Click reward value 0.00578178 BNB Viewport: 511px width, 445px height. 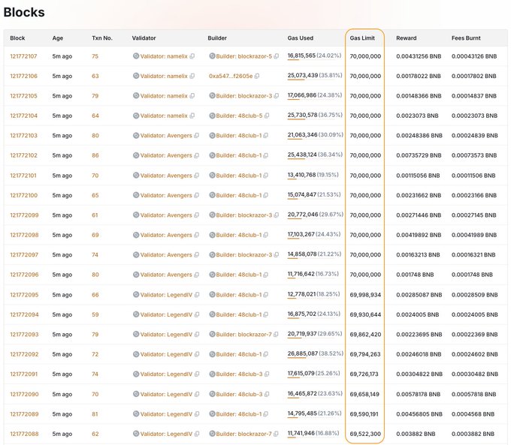coord(419,394)
